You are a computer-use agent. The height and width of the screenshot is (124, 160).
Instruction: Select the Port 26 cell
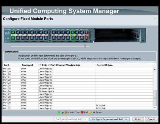click(12, 91)
